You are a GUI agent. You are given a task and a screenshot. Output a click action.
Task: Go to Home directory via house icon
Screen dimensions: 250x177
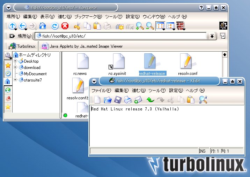click(43, 26)
